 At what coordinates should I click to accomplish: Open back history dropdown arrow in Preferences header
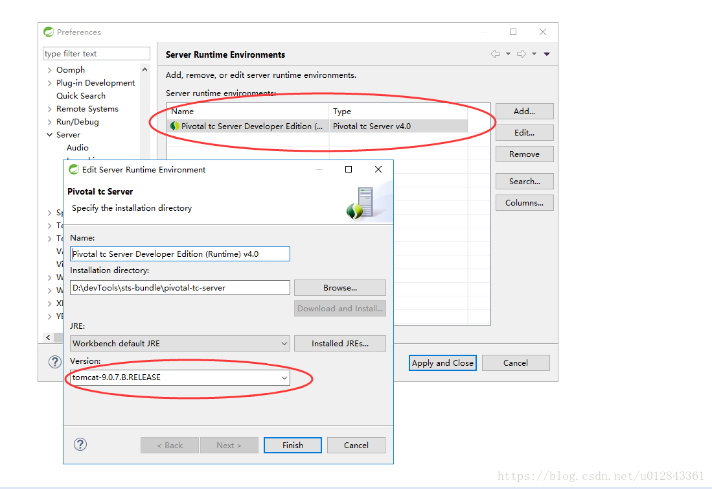tap(508, 54)
